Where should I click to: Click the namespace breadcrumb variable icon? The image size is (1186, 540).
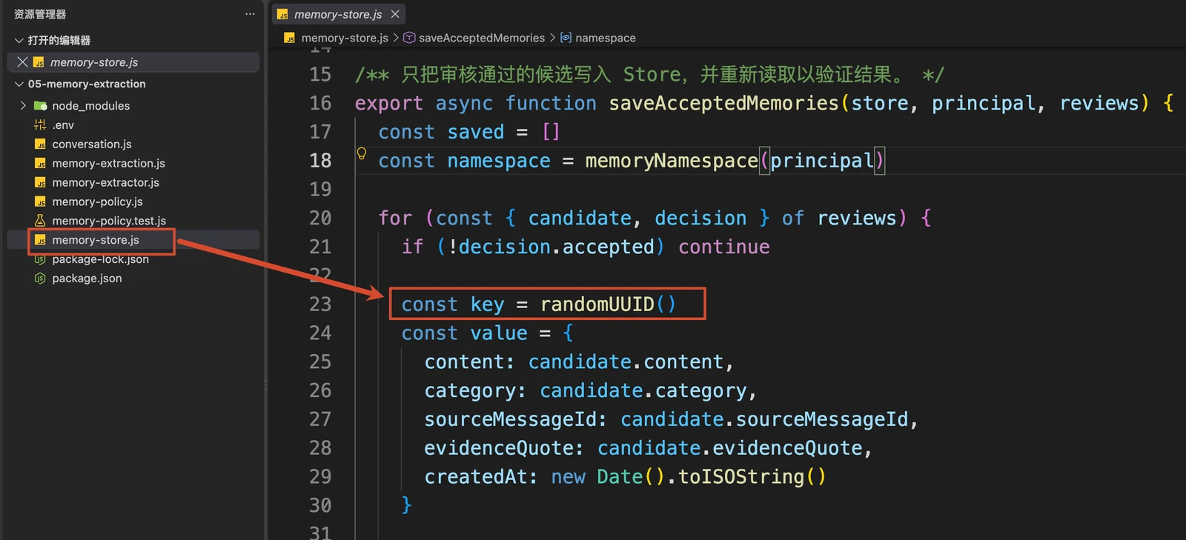566,38
